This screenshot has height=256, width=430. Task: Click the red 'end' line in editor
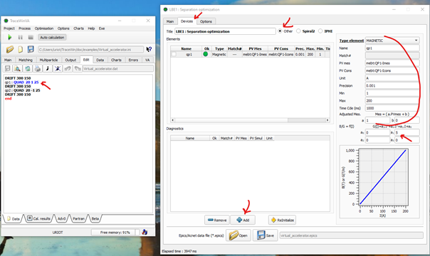9,99
